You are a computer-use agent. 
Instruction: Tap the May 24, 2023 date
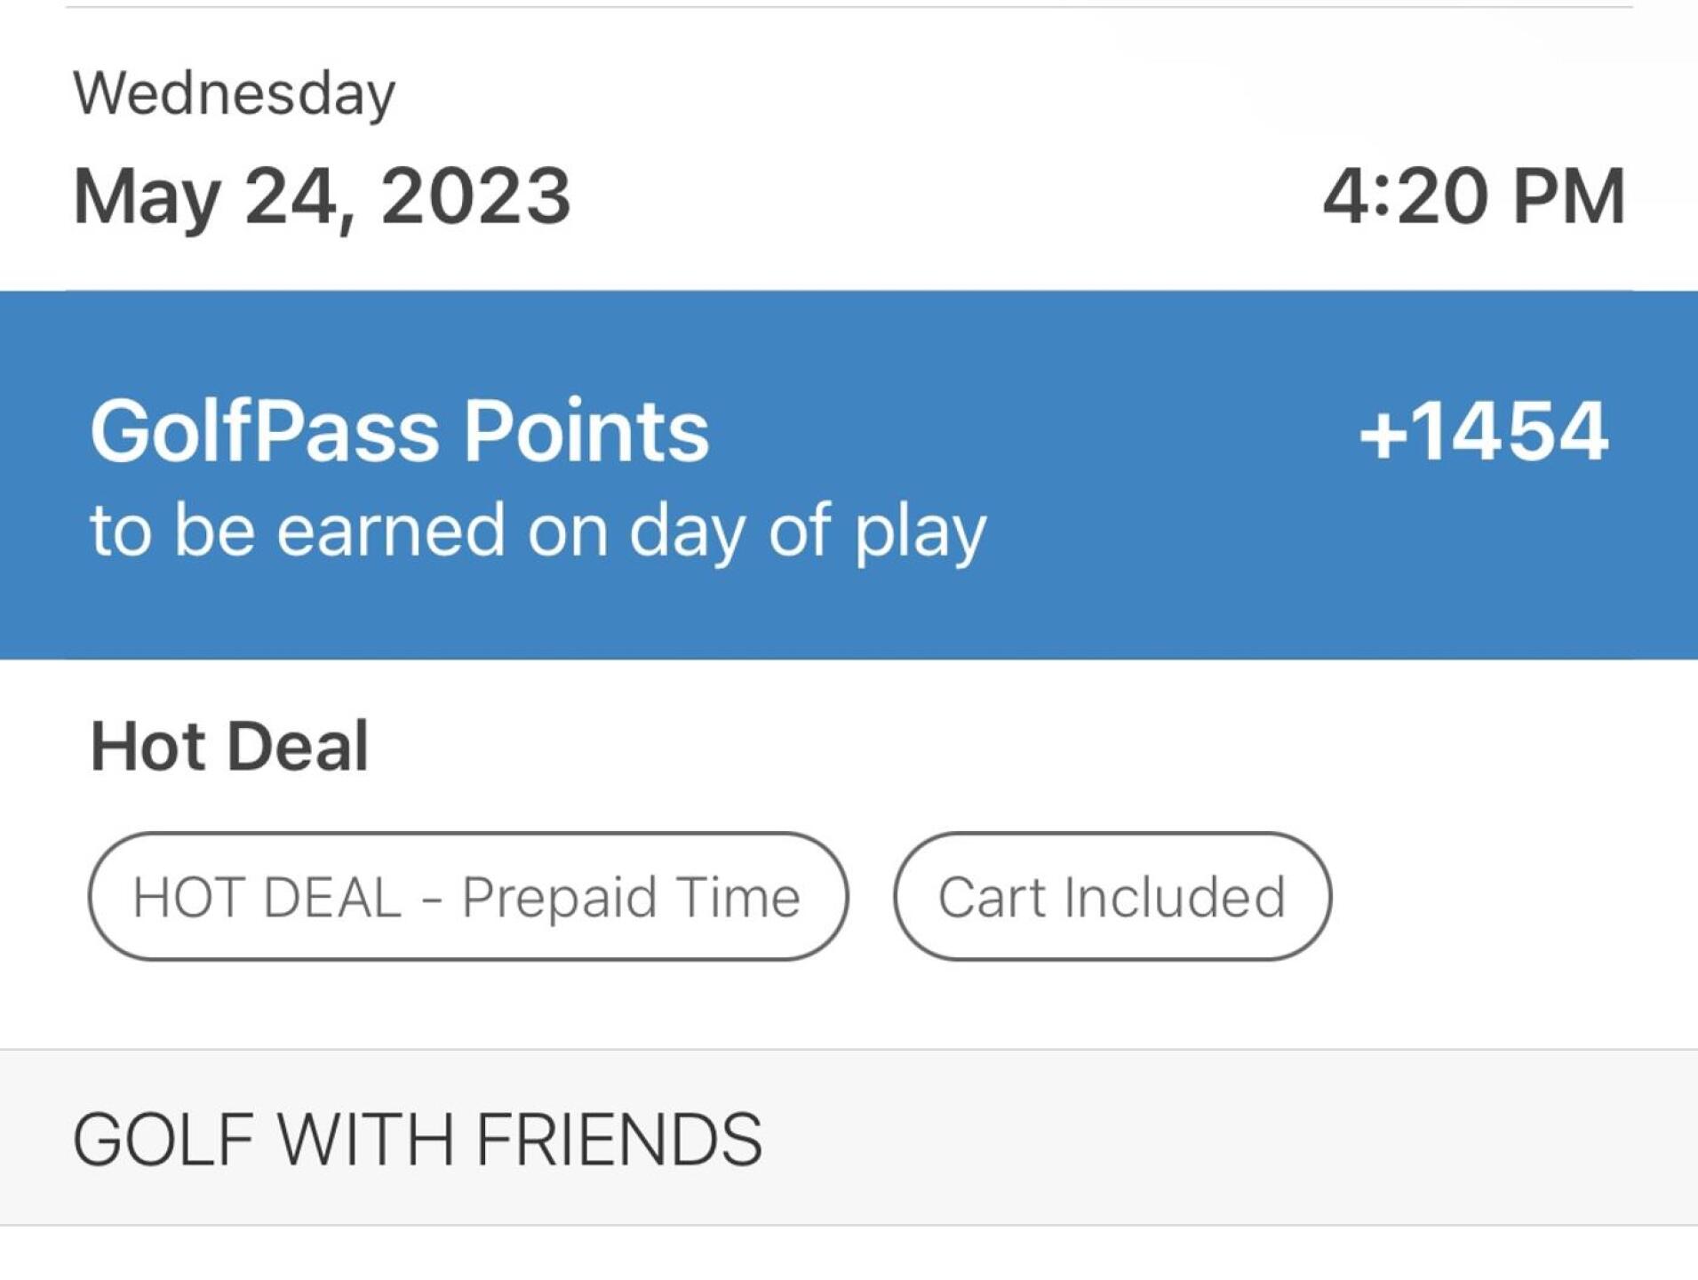pyautogui.click(x=322, y=196)
